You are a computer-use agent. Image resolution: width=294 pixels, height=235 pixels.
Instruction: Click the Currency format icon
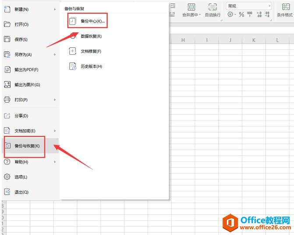[x=230, y=14]
